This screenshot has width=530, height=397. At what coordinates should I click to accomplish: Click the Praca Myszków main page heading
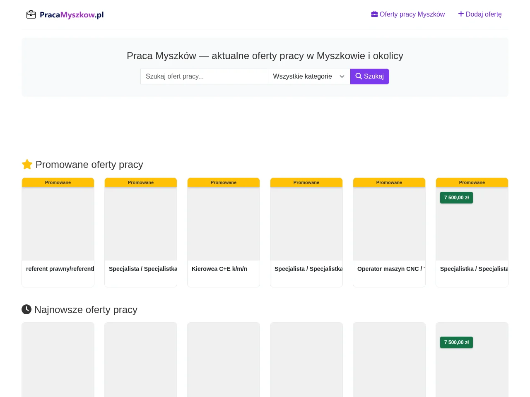click(265, 56)
